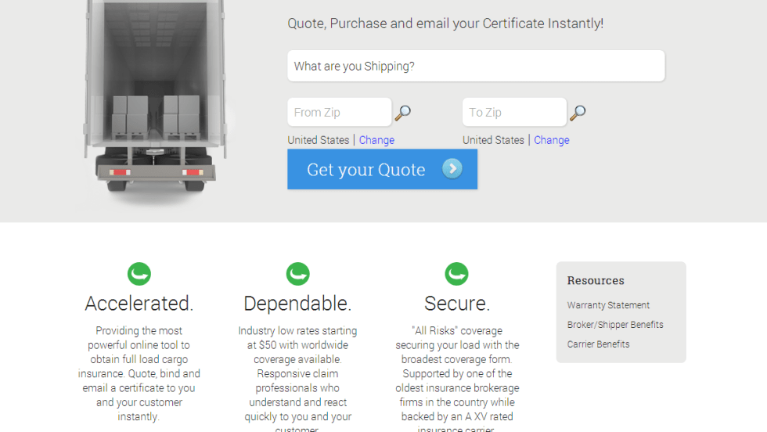Click the green icon above Accelerated
The width and height of the screenshot is (767, 432).
click(139, 274)
